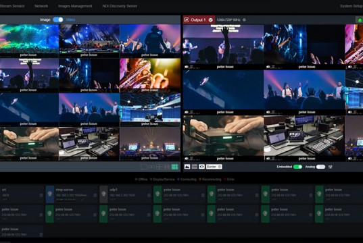Image resolution: width=363 pixels, height=243 pixels.
Task: Toggle the Image/Video switch
Action: click(x=58, y=20)
